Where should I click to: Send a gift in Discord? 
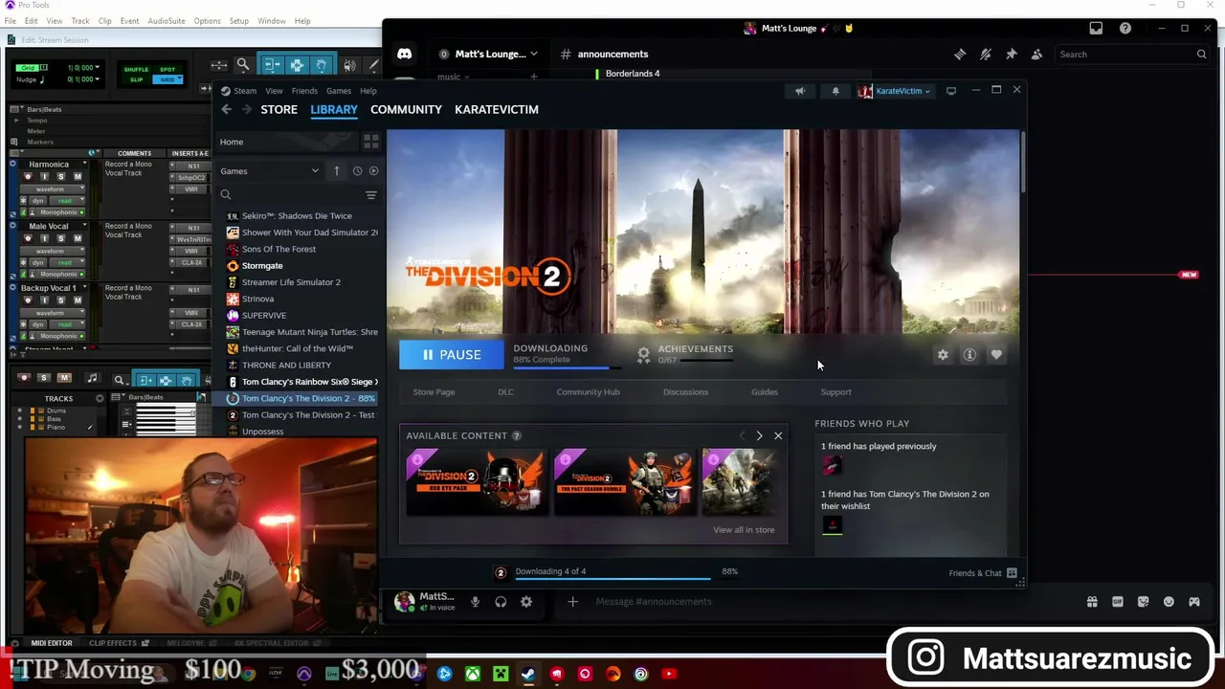click(1092, 602)
